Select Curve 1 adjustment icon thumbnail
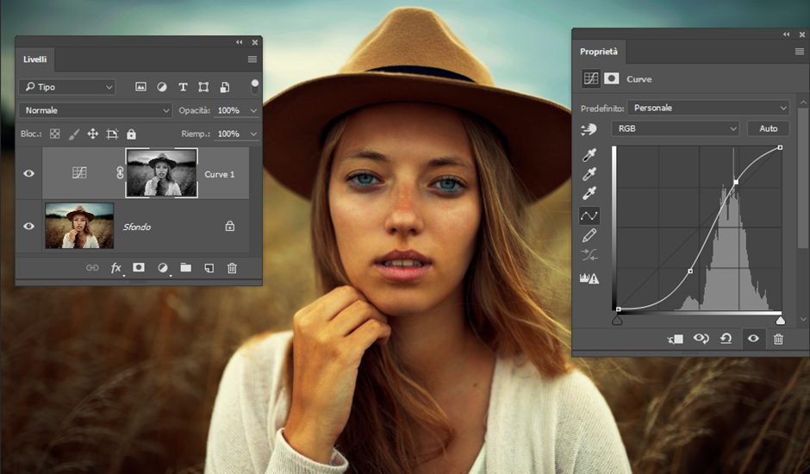The height and width of the screenshot is (474, 810). pyautogui.click(x=79, y=172)
